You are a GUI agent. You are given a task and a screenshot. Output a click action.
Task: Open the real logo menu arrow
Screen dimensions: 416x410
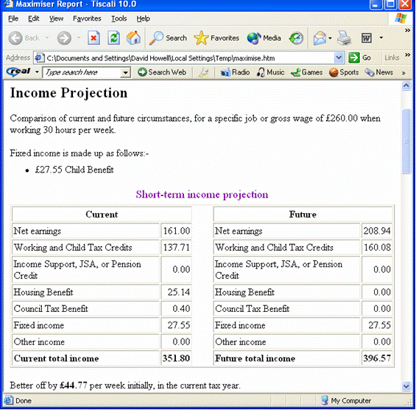(37, 72)
